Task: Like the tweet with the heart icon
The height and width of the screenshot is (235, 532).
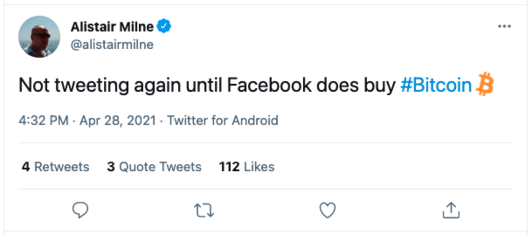Action: coord(328,210)
